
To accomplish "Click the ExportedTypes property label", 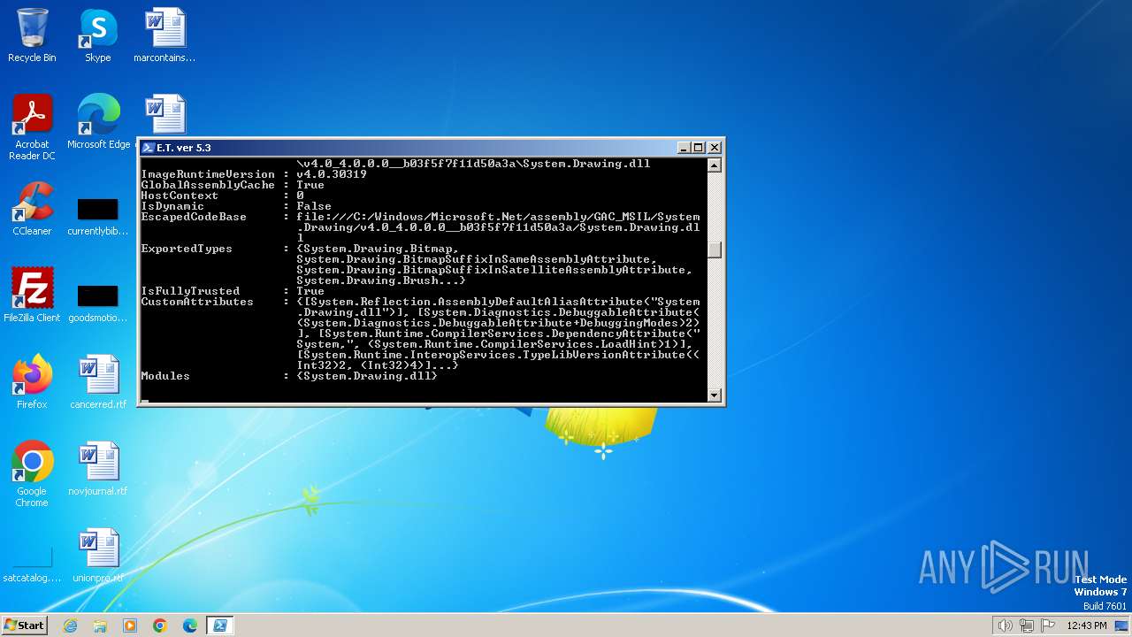I will click(x=187, y=249).
